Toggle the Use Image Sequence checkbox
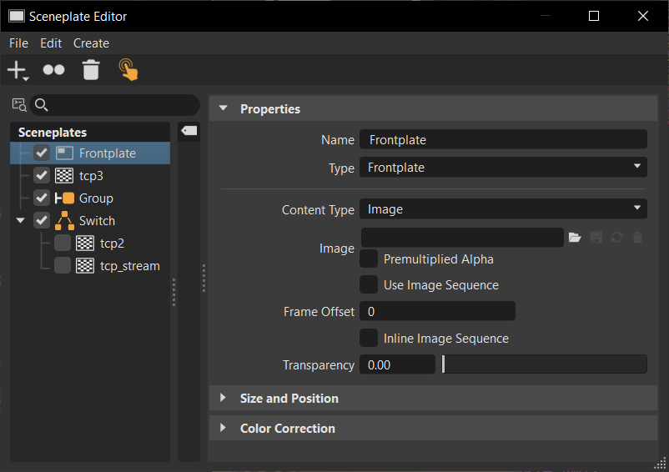The width and height of the screenshot is (669, 472). click(x=369, y=285)
